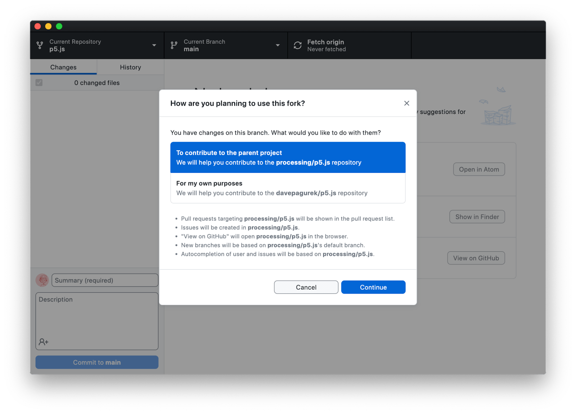The height and width of the screenshot is (414, 576).
Task: Switch to the History tab
Action: (x=130, y=67)
